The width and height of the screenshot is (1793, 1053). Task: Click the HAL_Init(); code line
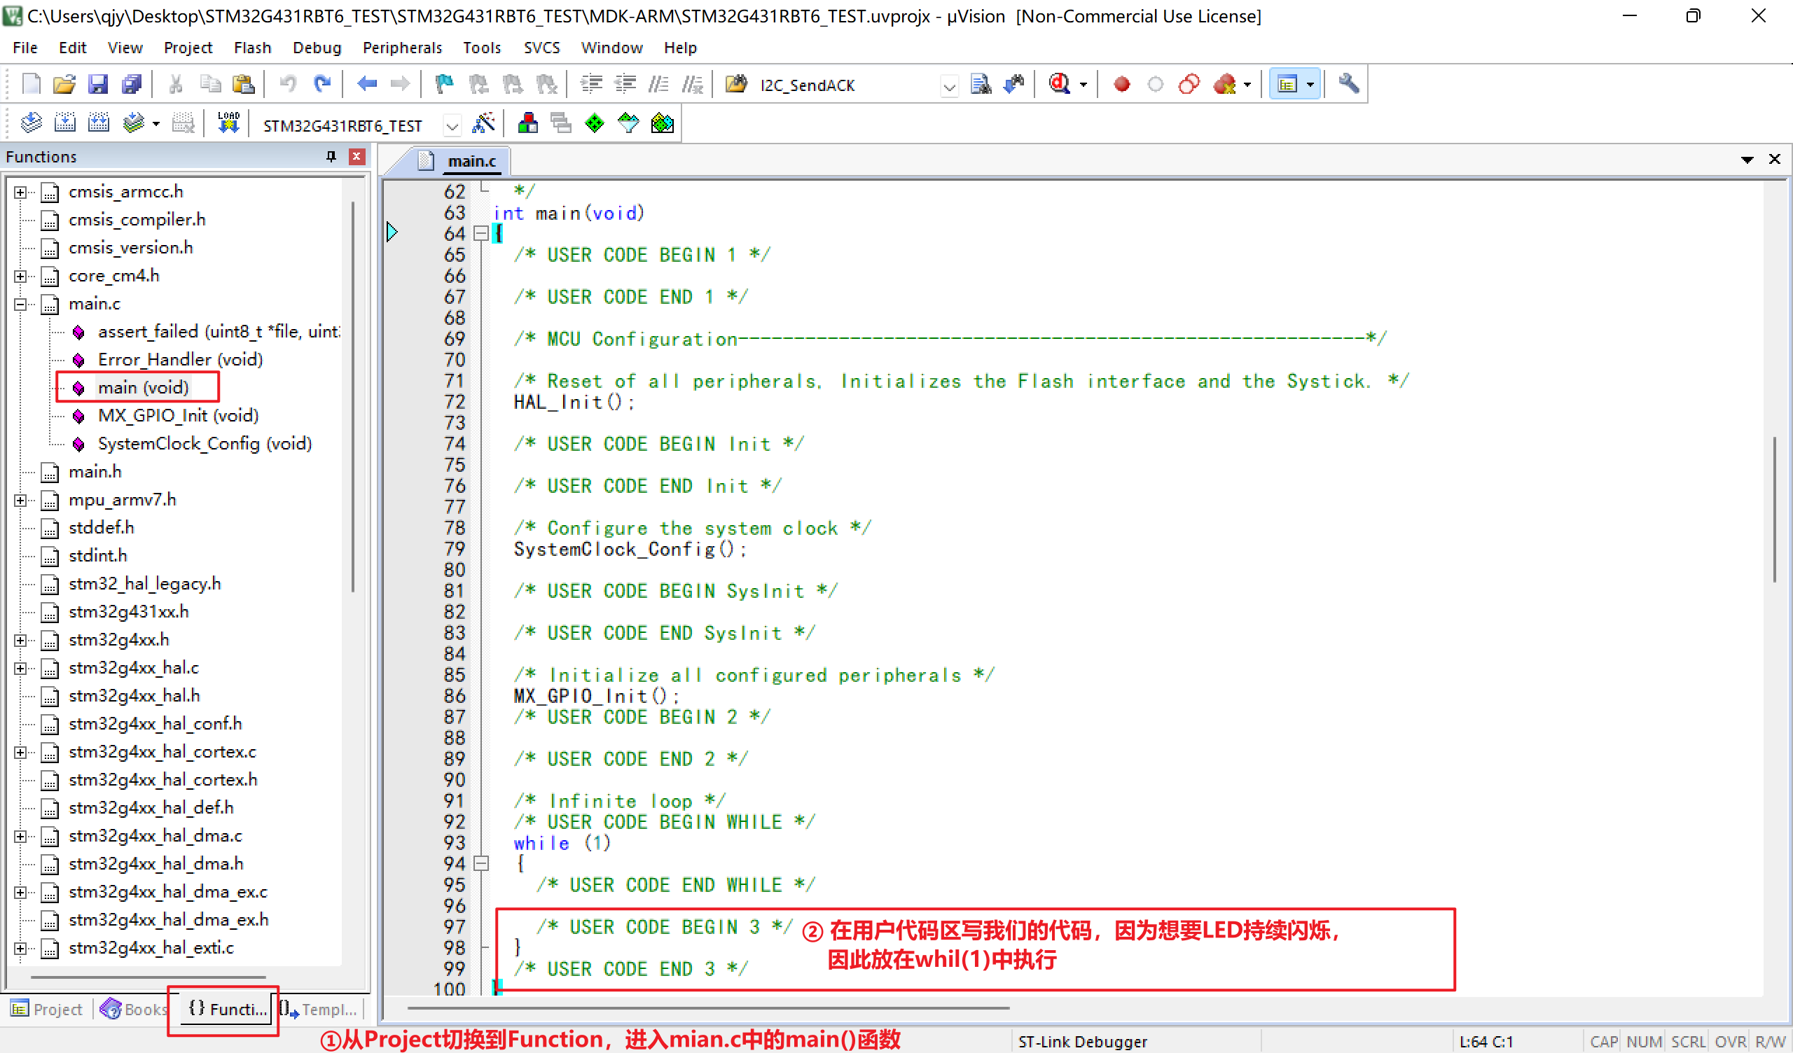pos(574,402)
